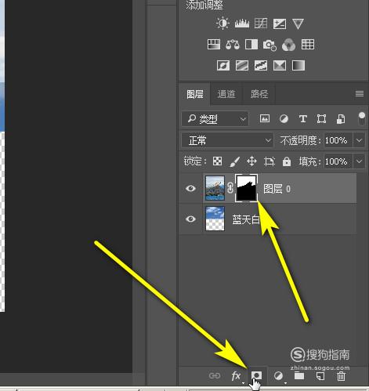Toggle link between 图层 0 and mask
The image size is (369, 391).
click(230, 188)
